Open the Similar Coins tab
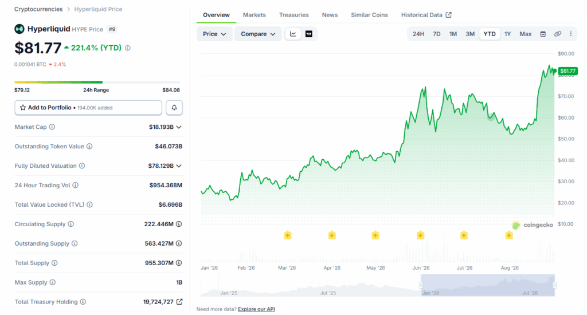Viewport: 587px width, 315px height. (369, 15)
